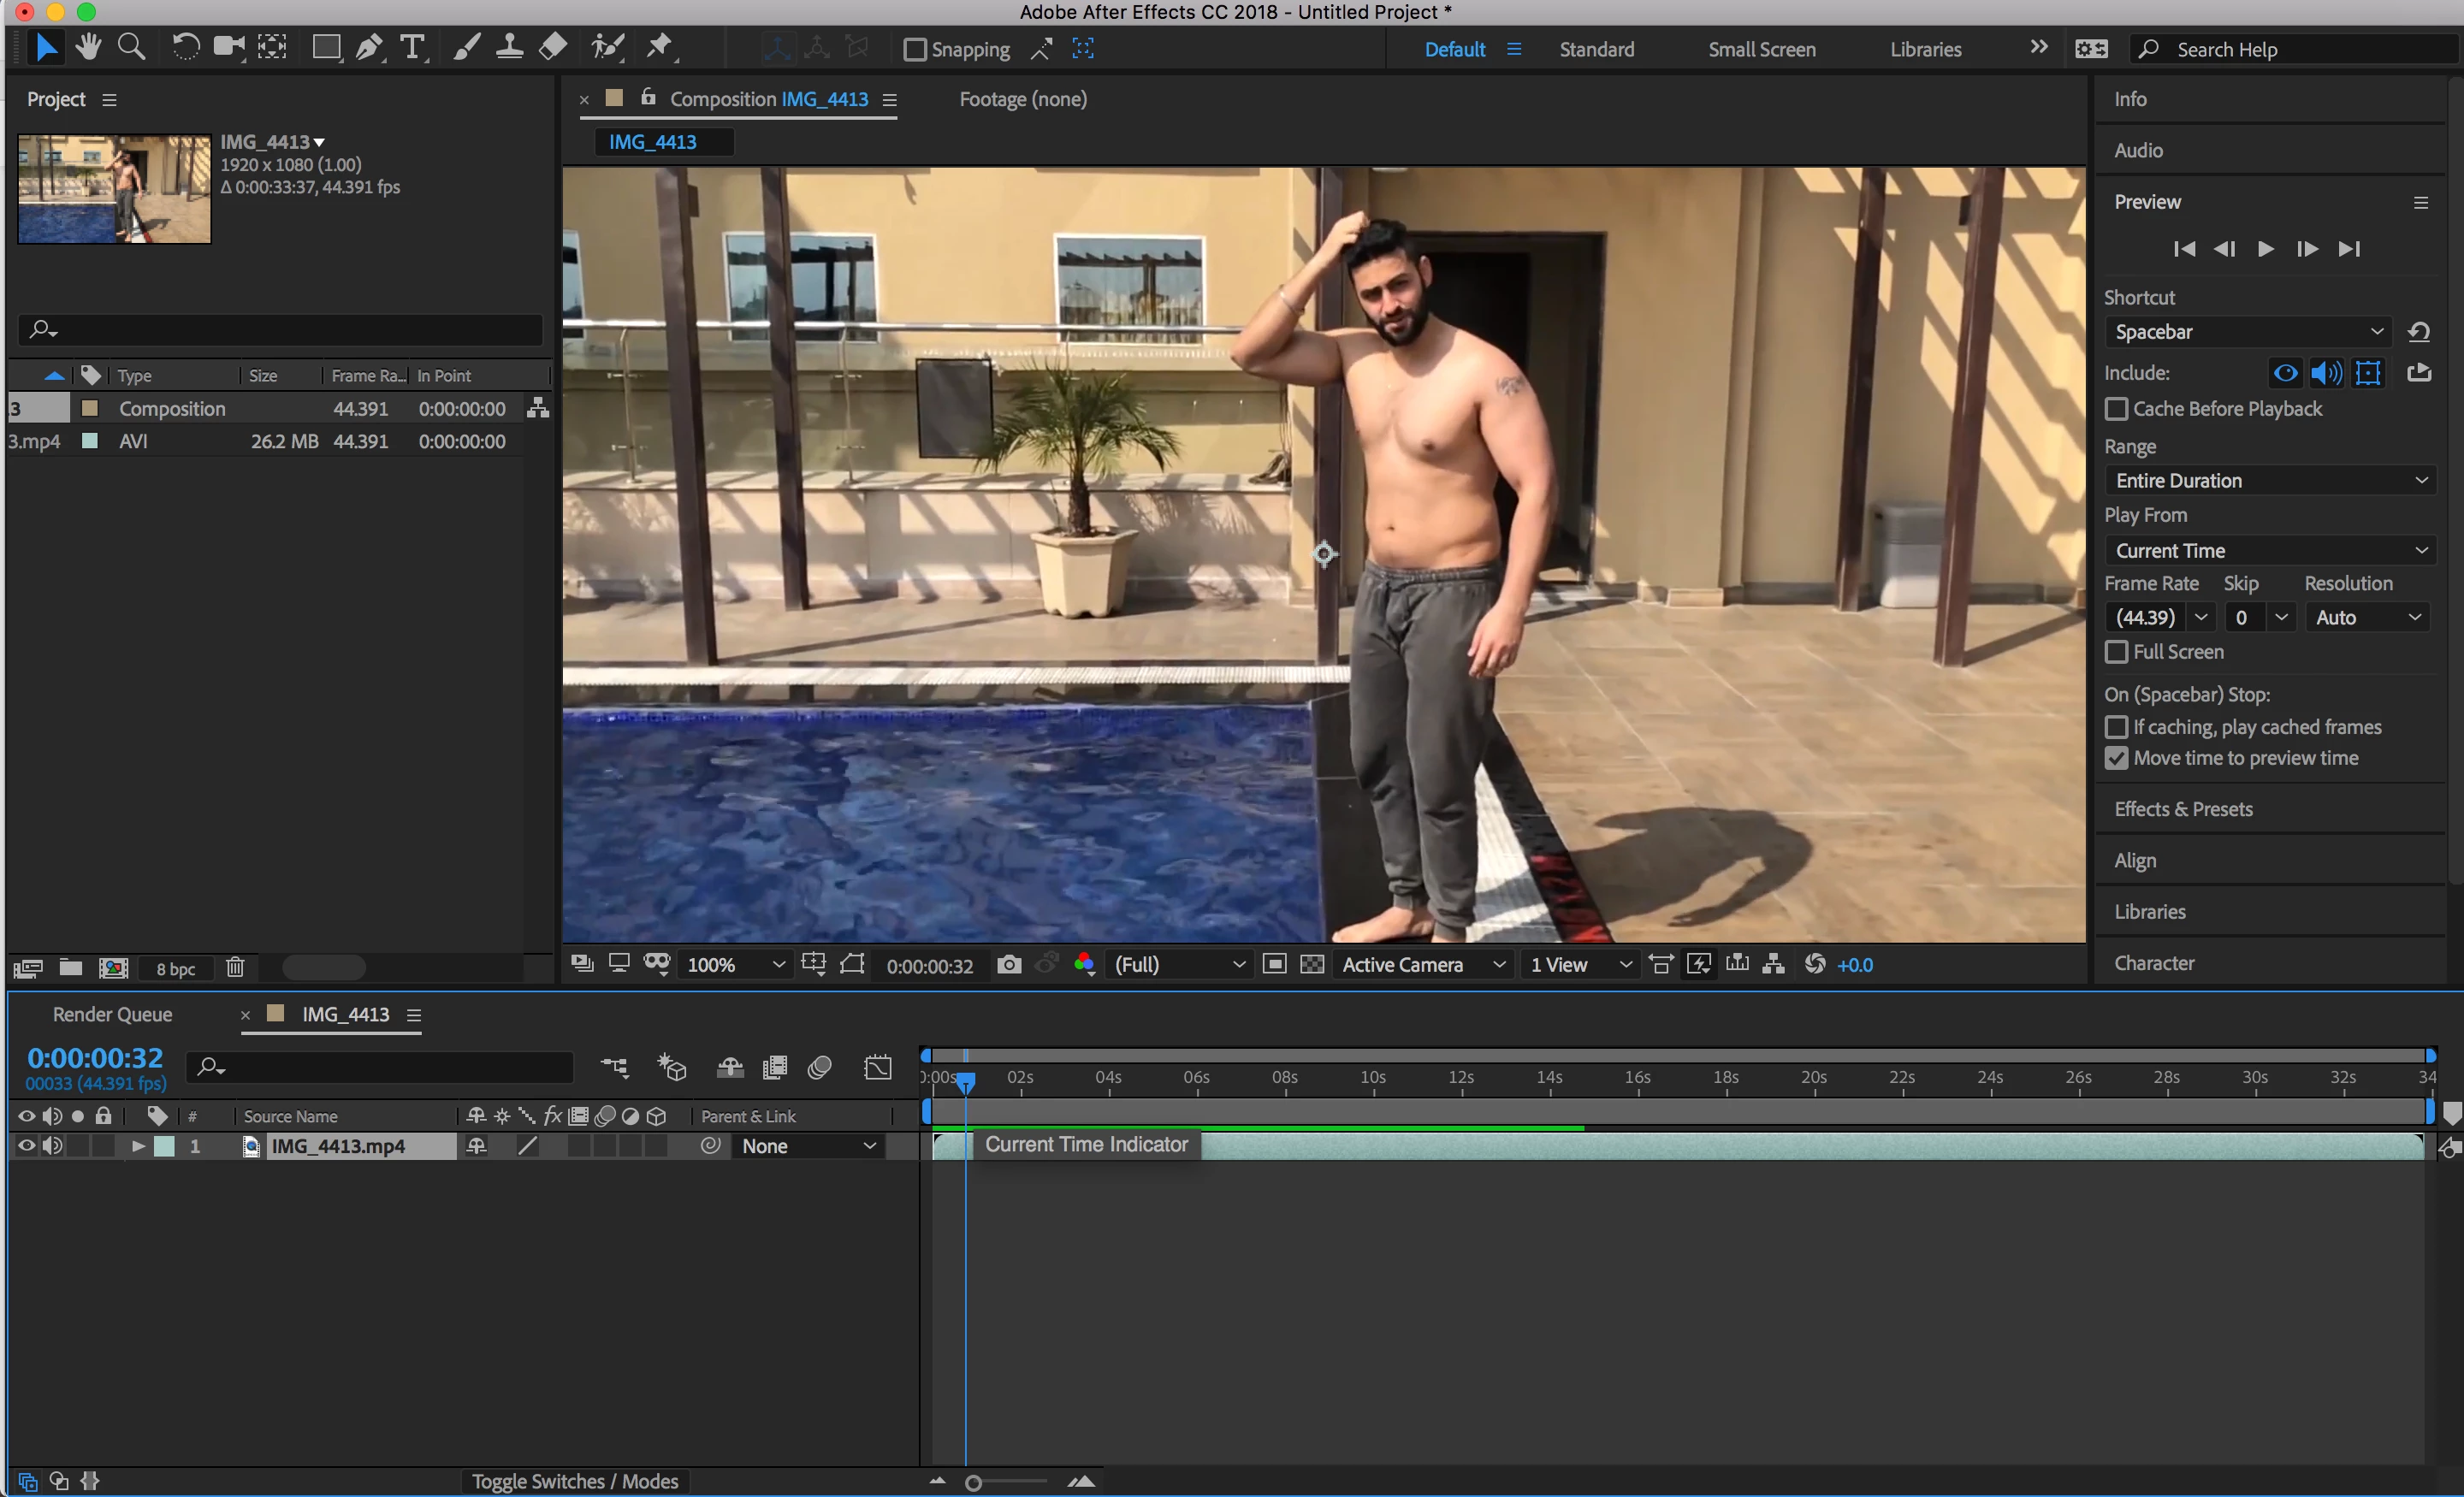
Task: Switch to the Render Queue tab
Action: click(112, 1014)
